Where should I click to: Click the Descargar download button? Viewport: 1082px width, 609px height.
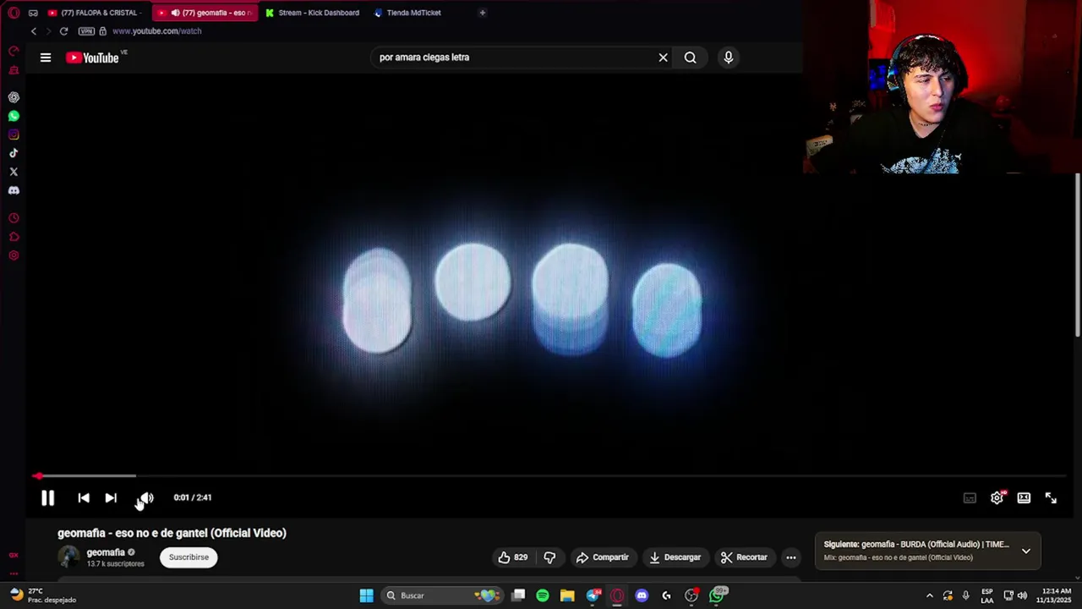click(675, 557)
